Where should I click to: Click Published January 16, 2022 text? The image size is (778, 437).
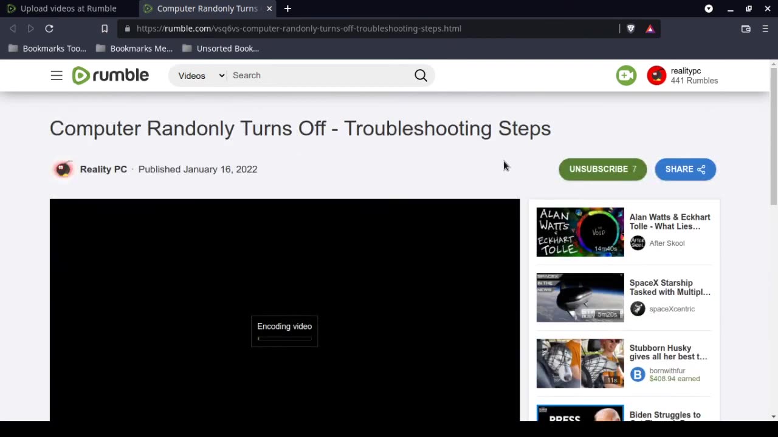tap(198, 169)
